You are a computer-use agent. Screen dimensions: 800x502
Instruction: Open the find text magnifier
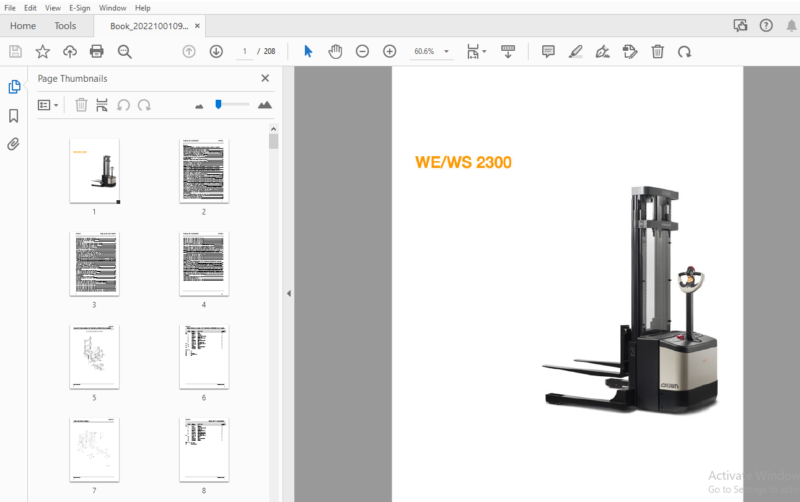point(125,51)
